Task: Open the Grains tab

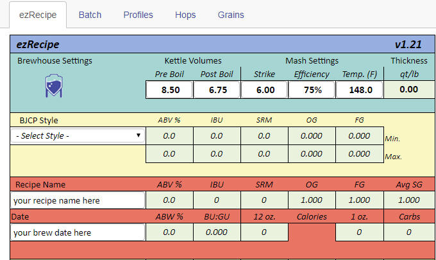Action: pyautogui.click(x=231, y=15)
